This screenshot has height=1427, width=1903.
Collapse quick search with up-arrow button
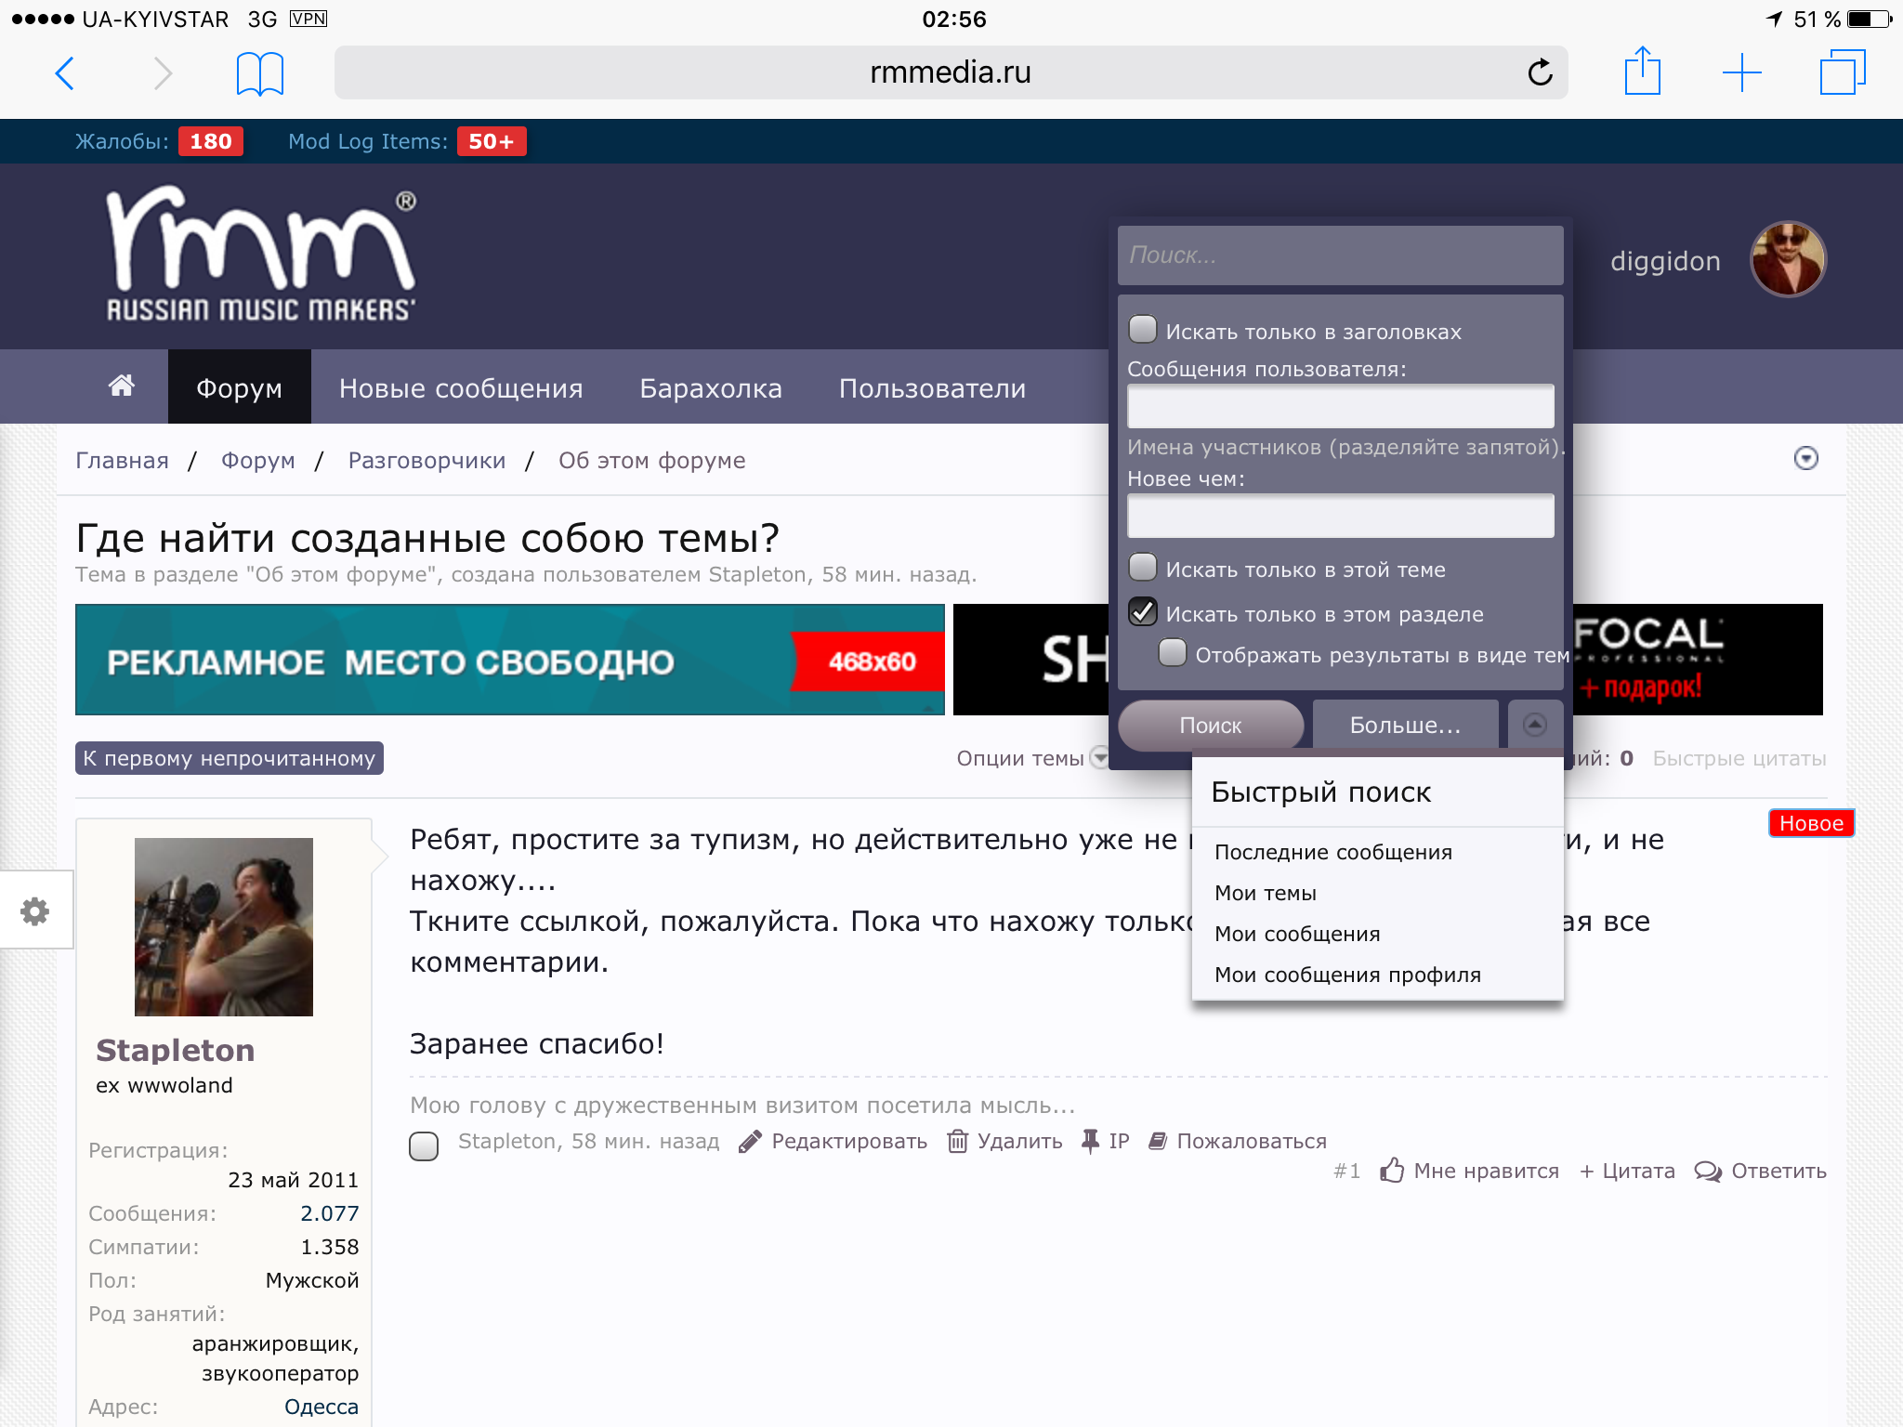[1535, 725]
